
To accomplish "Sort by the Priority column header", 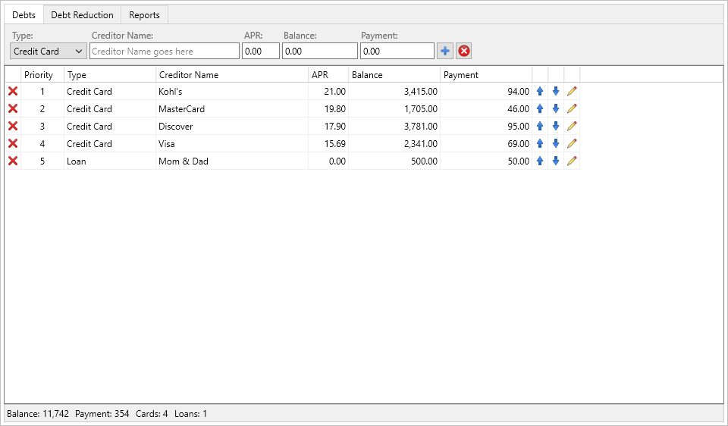I will pos(42,75).
